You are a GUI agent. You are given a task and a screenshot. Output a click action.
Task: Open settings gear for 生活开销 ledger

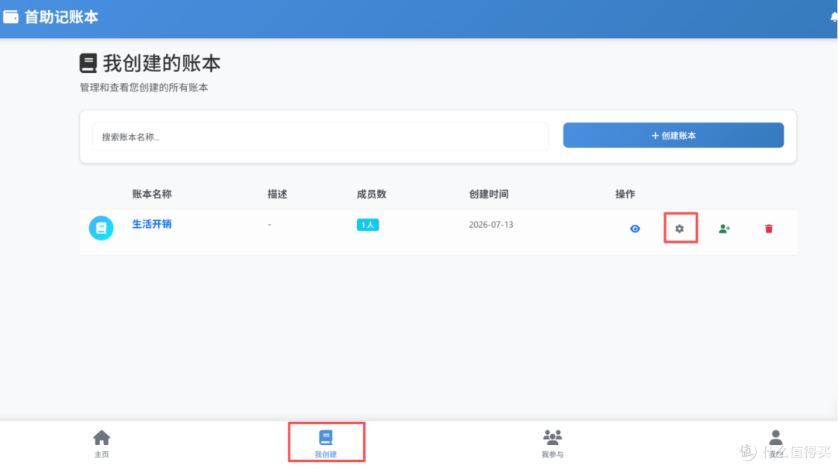[x=679, y=229]
